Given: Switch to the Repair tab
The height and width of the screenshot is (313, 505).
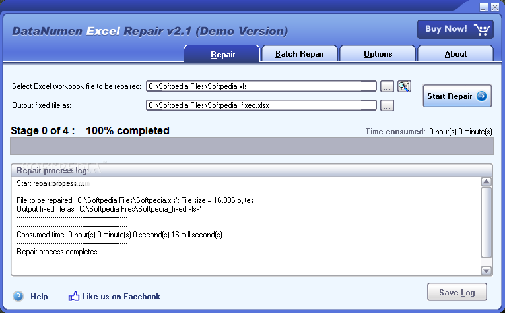Looking at the screenshot, I should [x=222, y=53].
